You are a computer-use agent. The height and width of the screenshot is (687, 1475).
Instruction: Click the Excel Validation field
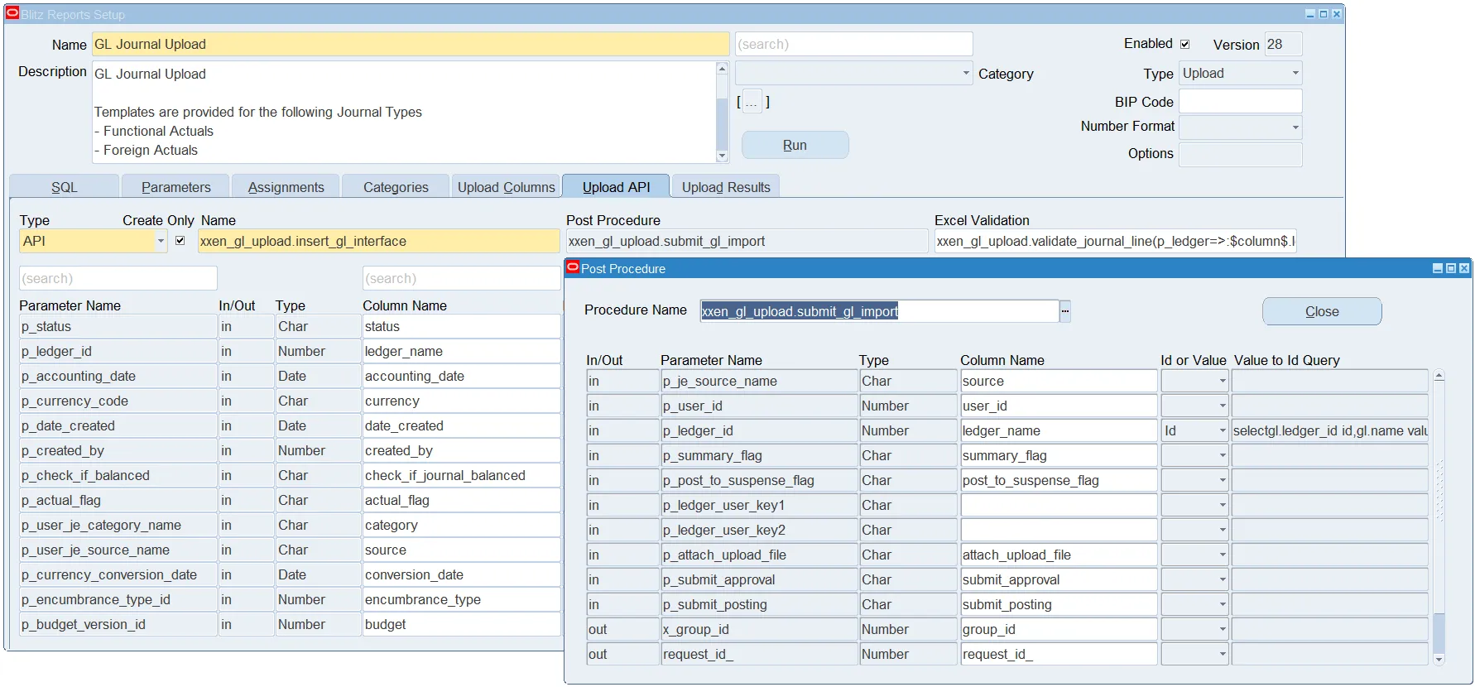click(x=1115, y=241)
